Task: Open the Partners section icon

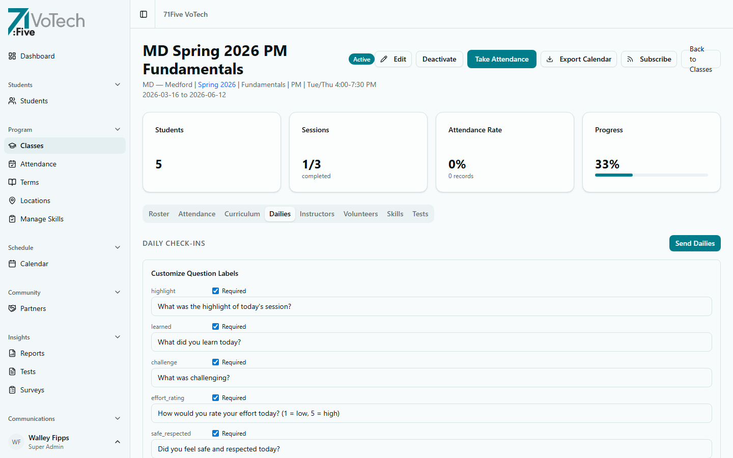Action: tap(12, 308)
